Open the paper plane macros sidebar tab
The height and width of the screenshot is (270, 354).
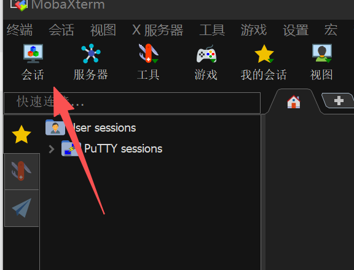(22, 208)
